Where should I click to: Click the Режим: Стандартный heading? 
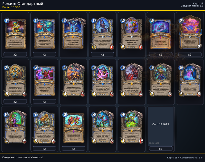pos(23,4)
